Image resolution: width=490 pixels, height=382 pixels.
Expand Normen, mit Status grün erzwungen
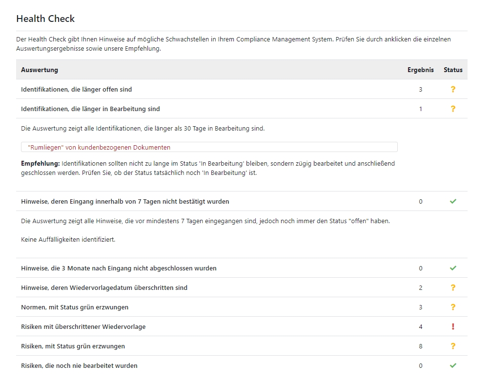pos(75,307)
